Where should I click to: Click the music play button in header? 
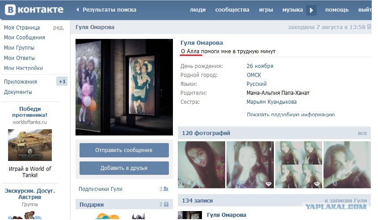click(311, 10)
